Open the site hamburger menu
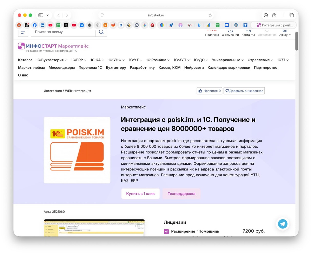 point(23,32)
